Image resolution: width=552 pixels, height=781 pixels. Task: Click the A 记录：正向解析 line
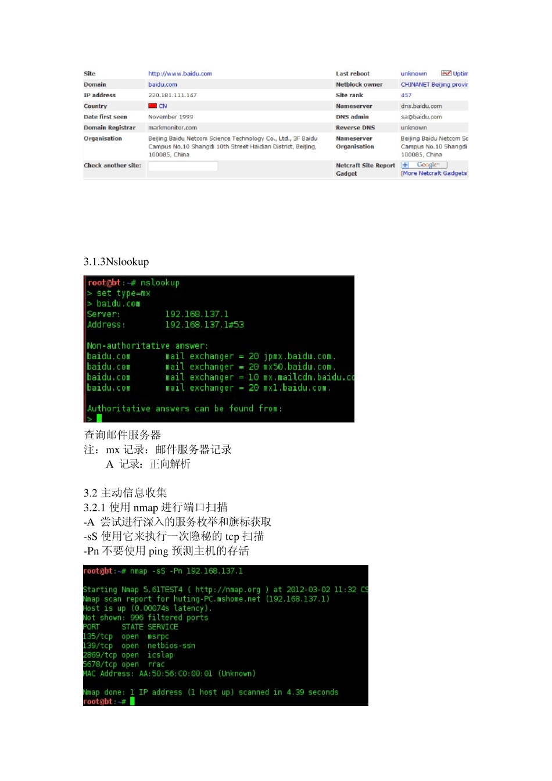148,464
